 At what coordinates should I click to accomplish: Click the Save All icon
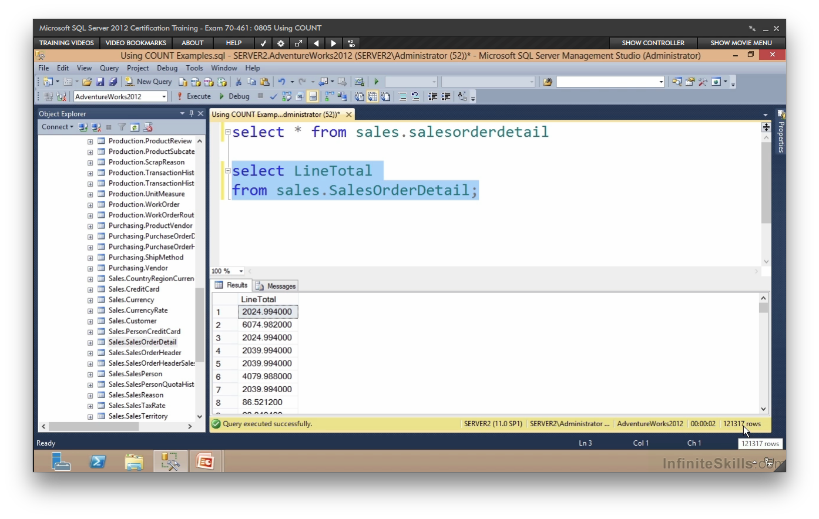click(113, 82)
